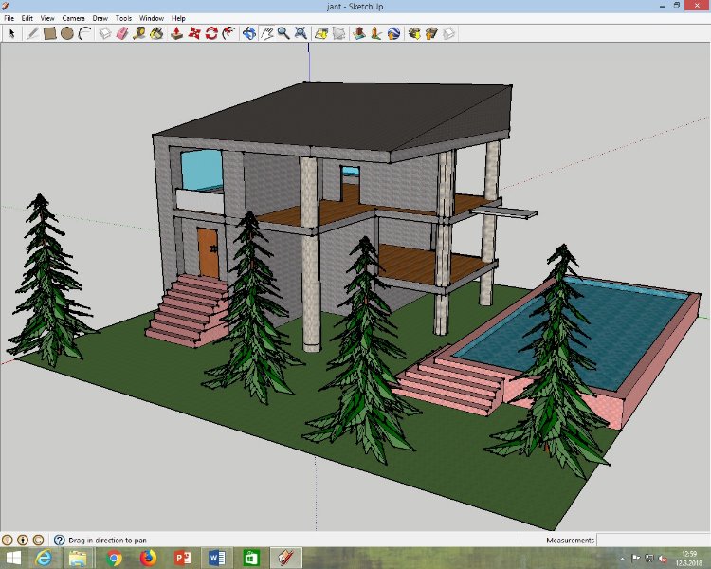Screen dimensions: 711x569
Task: Open the Camera menu
Action: coord(73,18)
